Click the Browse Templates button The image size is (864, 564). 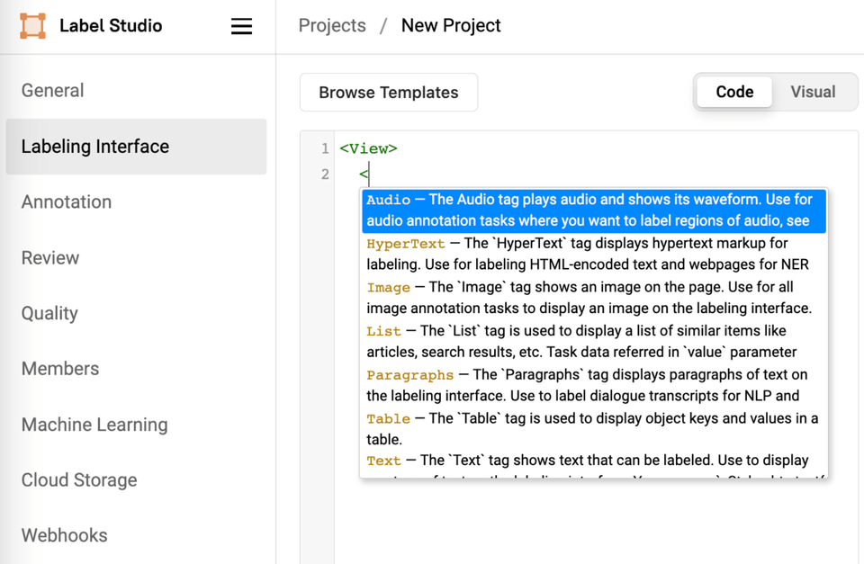(388, 92)
